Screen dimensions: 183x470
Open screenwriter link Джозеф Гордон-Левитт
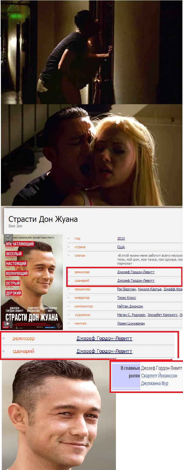(136, 281)
